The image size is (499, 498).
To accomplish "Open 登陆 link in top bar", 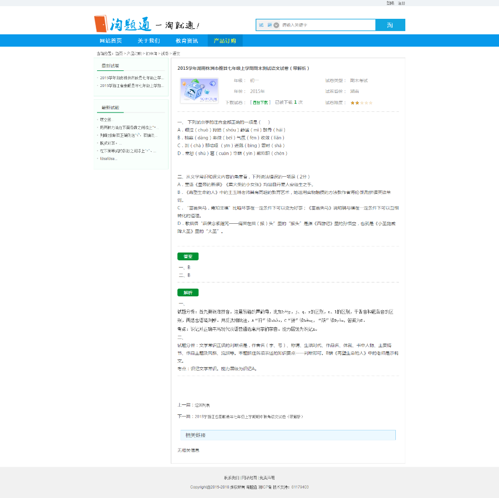I will coord(390,3).
